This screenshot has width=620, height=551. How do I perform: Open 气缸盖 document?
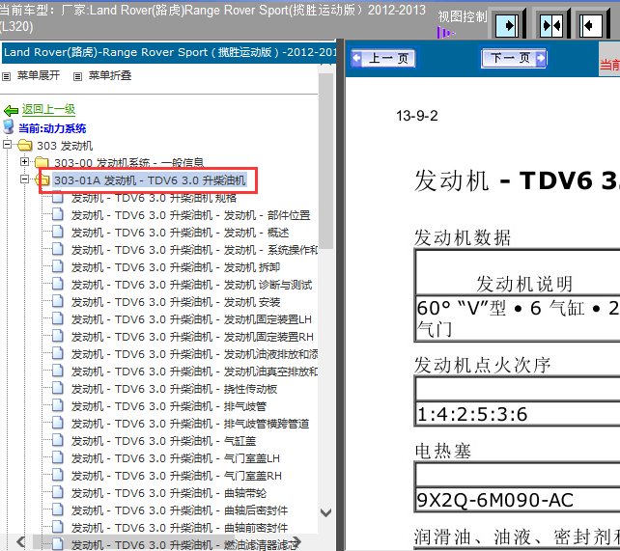(x=163, y=441)
